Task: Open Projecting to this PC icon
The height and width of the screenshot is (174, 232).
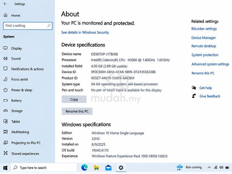Action: pos(5,142)
